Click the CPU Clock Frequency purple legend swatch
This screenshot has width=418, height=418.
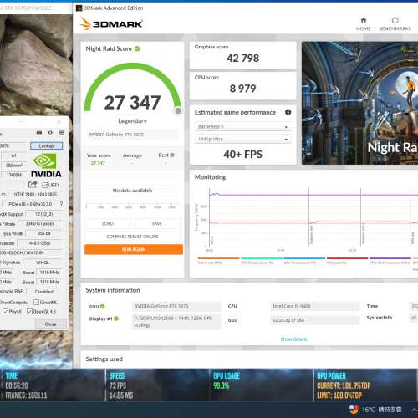pyautogui.click(x=390, y=258)
